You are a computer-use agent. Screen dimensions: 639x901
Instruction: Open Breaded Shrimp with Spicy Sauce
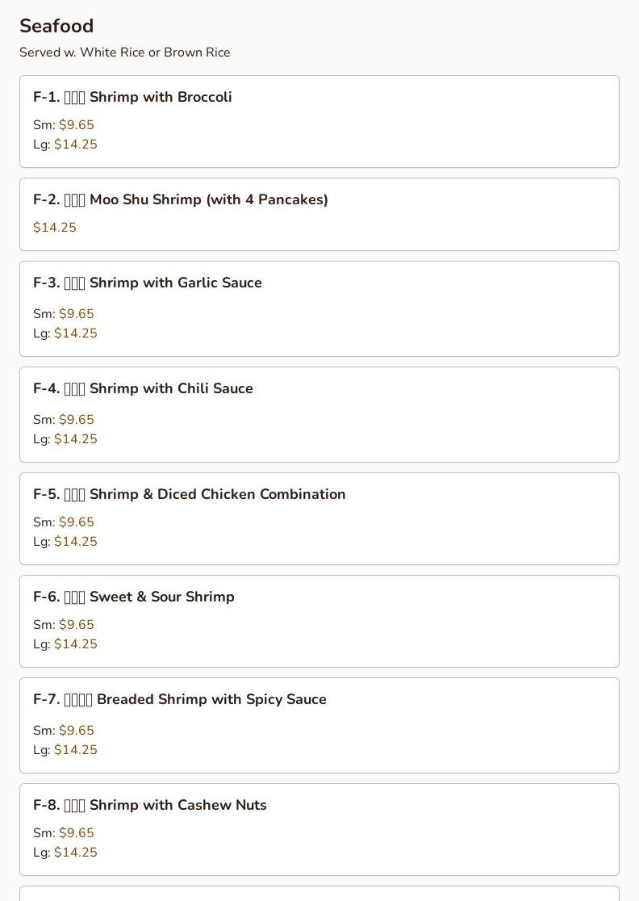(319, 725)
